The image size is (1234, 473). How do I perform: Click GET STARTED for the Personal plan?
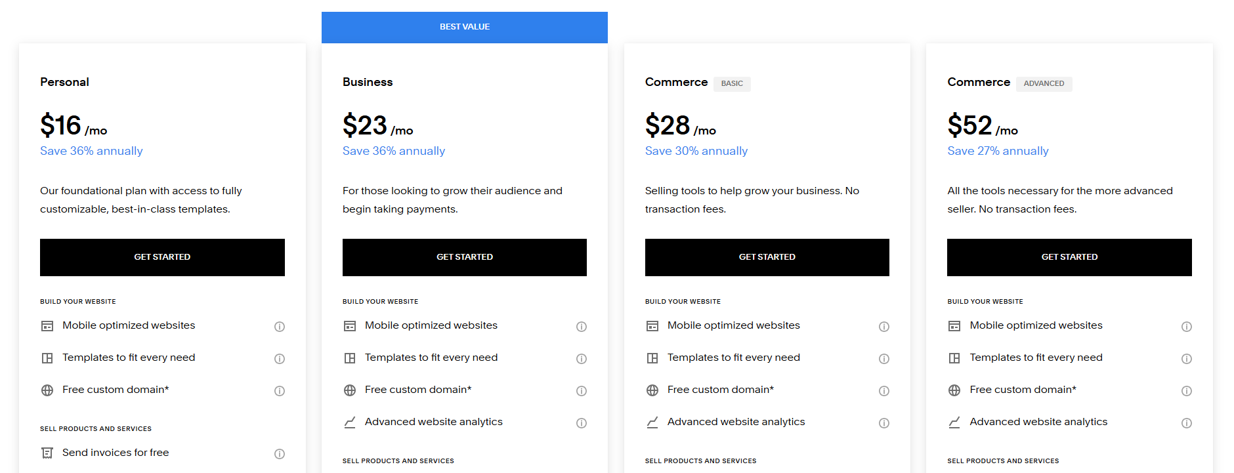point(162,257)
